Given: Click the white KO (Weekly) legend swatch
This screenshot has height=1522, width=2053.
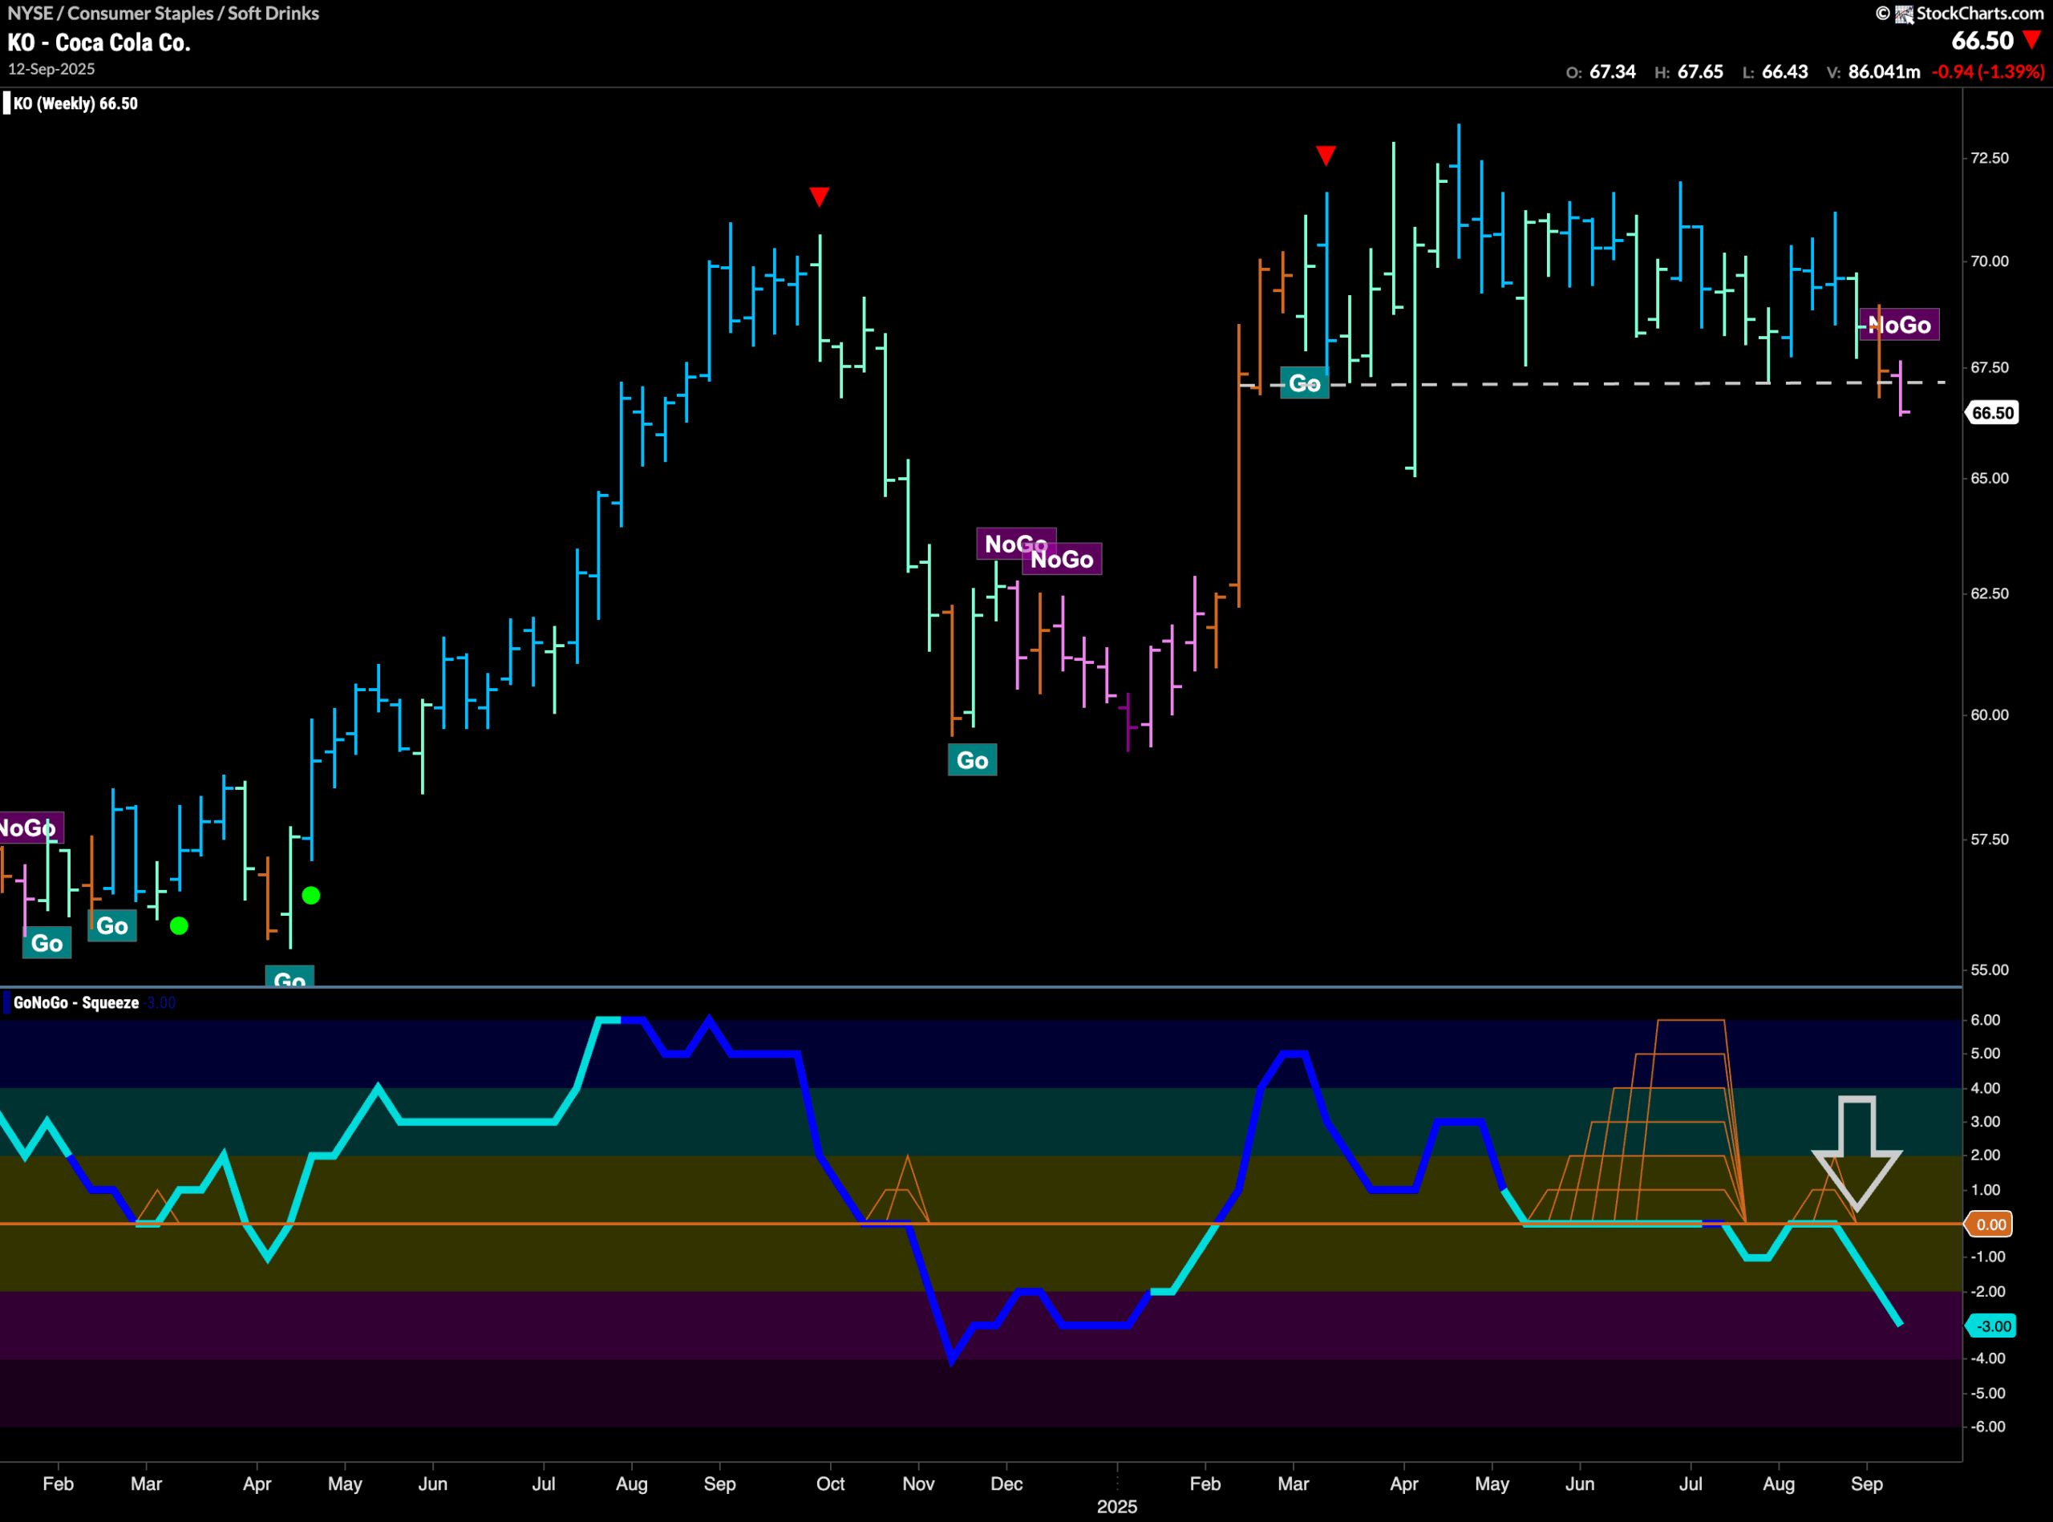Looking at the screenshot, I should (x=7, y=103).
